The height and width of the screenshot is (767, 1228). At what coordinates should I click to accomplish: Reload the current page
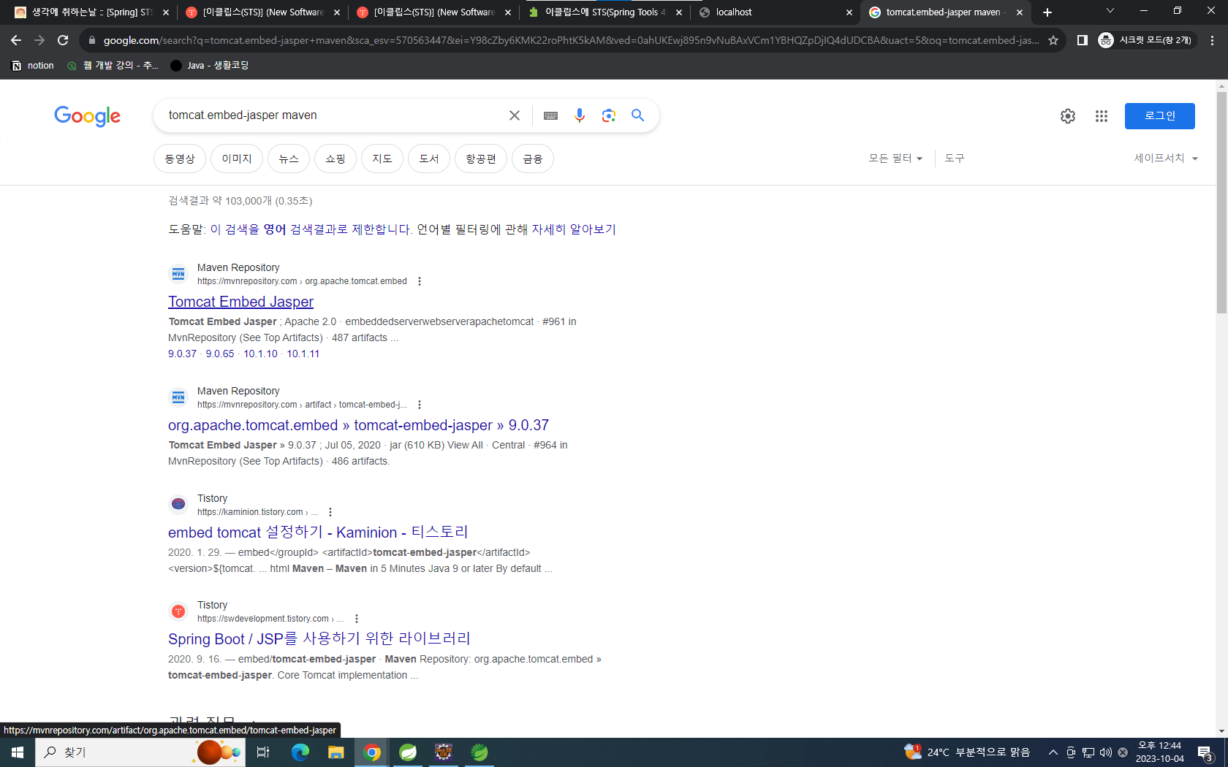(63, 40)
